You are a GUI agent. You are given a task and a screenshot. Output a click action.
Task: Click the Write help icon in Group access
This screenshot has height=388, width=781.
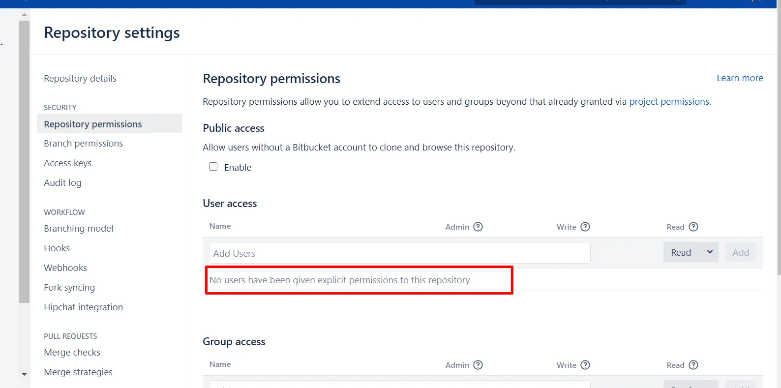click(x=585, y=365)
